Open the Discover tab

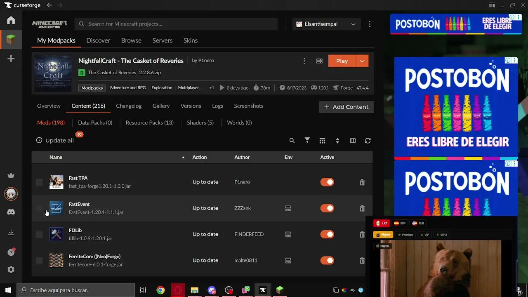tap(98, 40)
